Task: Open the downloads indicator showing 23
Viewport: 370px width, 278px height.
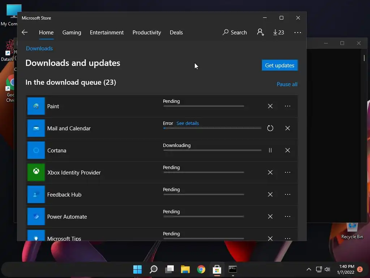Action: (x=279, y=32)
